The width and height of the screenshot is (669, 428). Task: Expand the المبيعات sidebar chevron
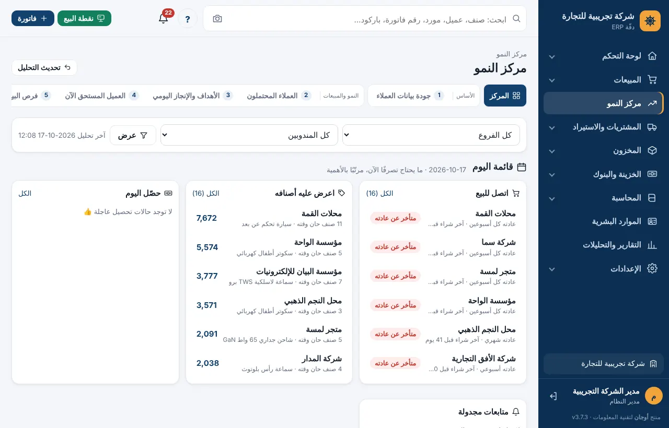point(551,80)
